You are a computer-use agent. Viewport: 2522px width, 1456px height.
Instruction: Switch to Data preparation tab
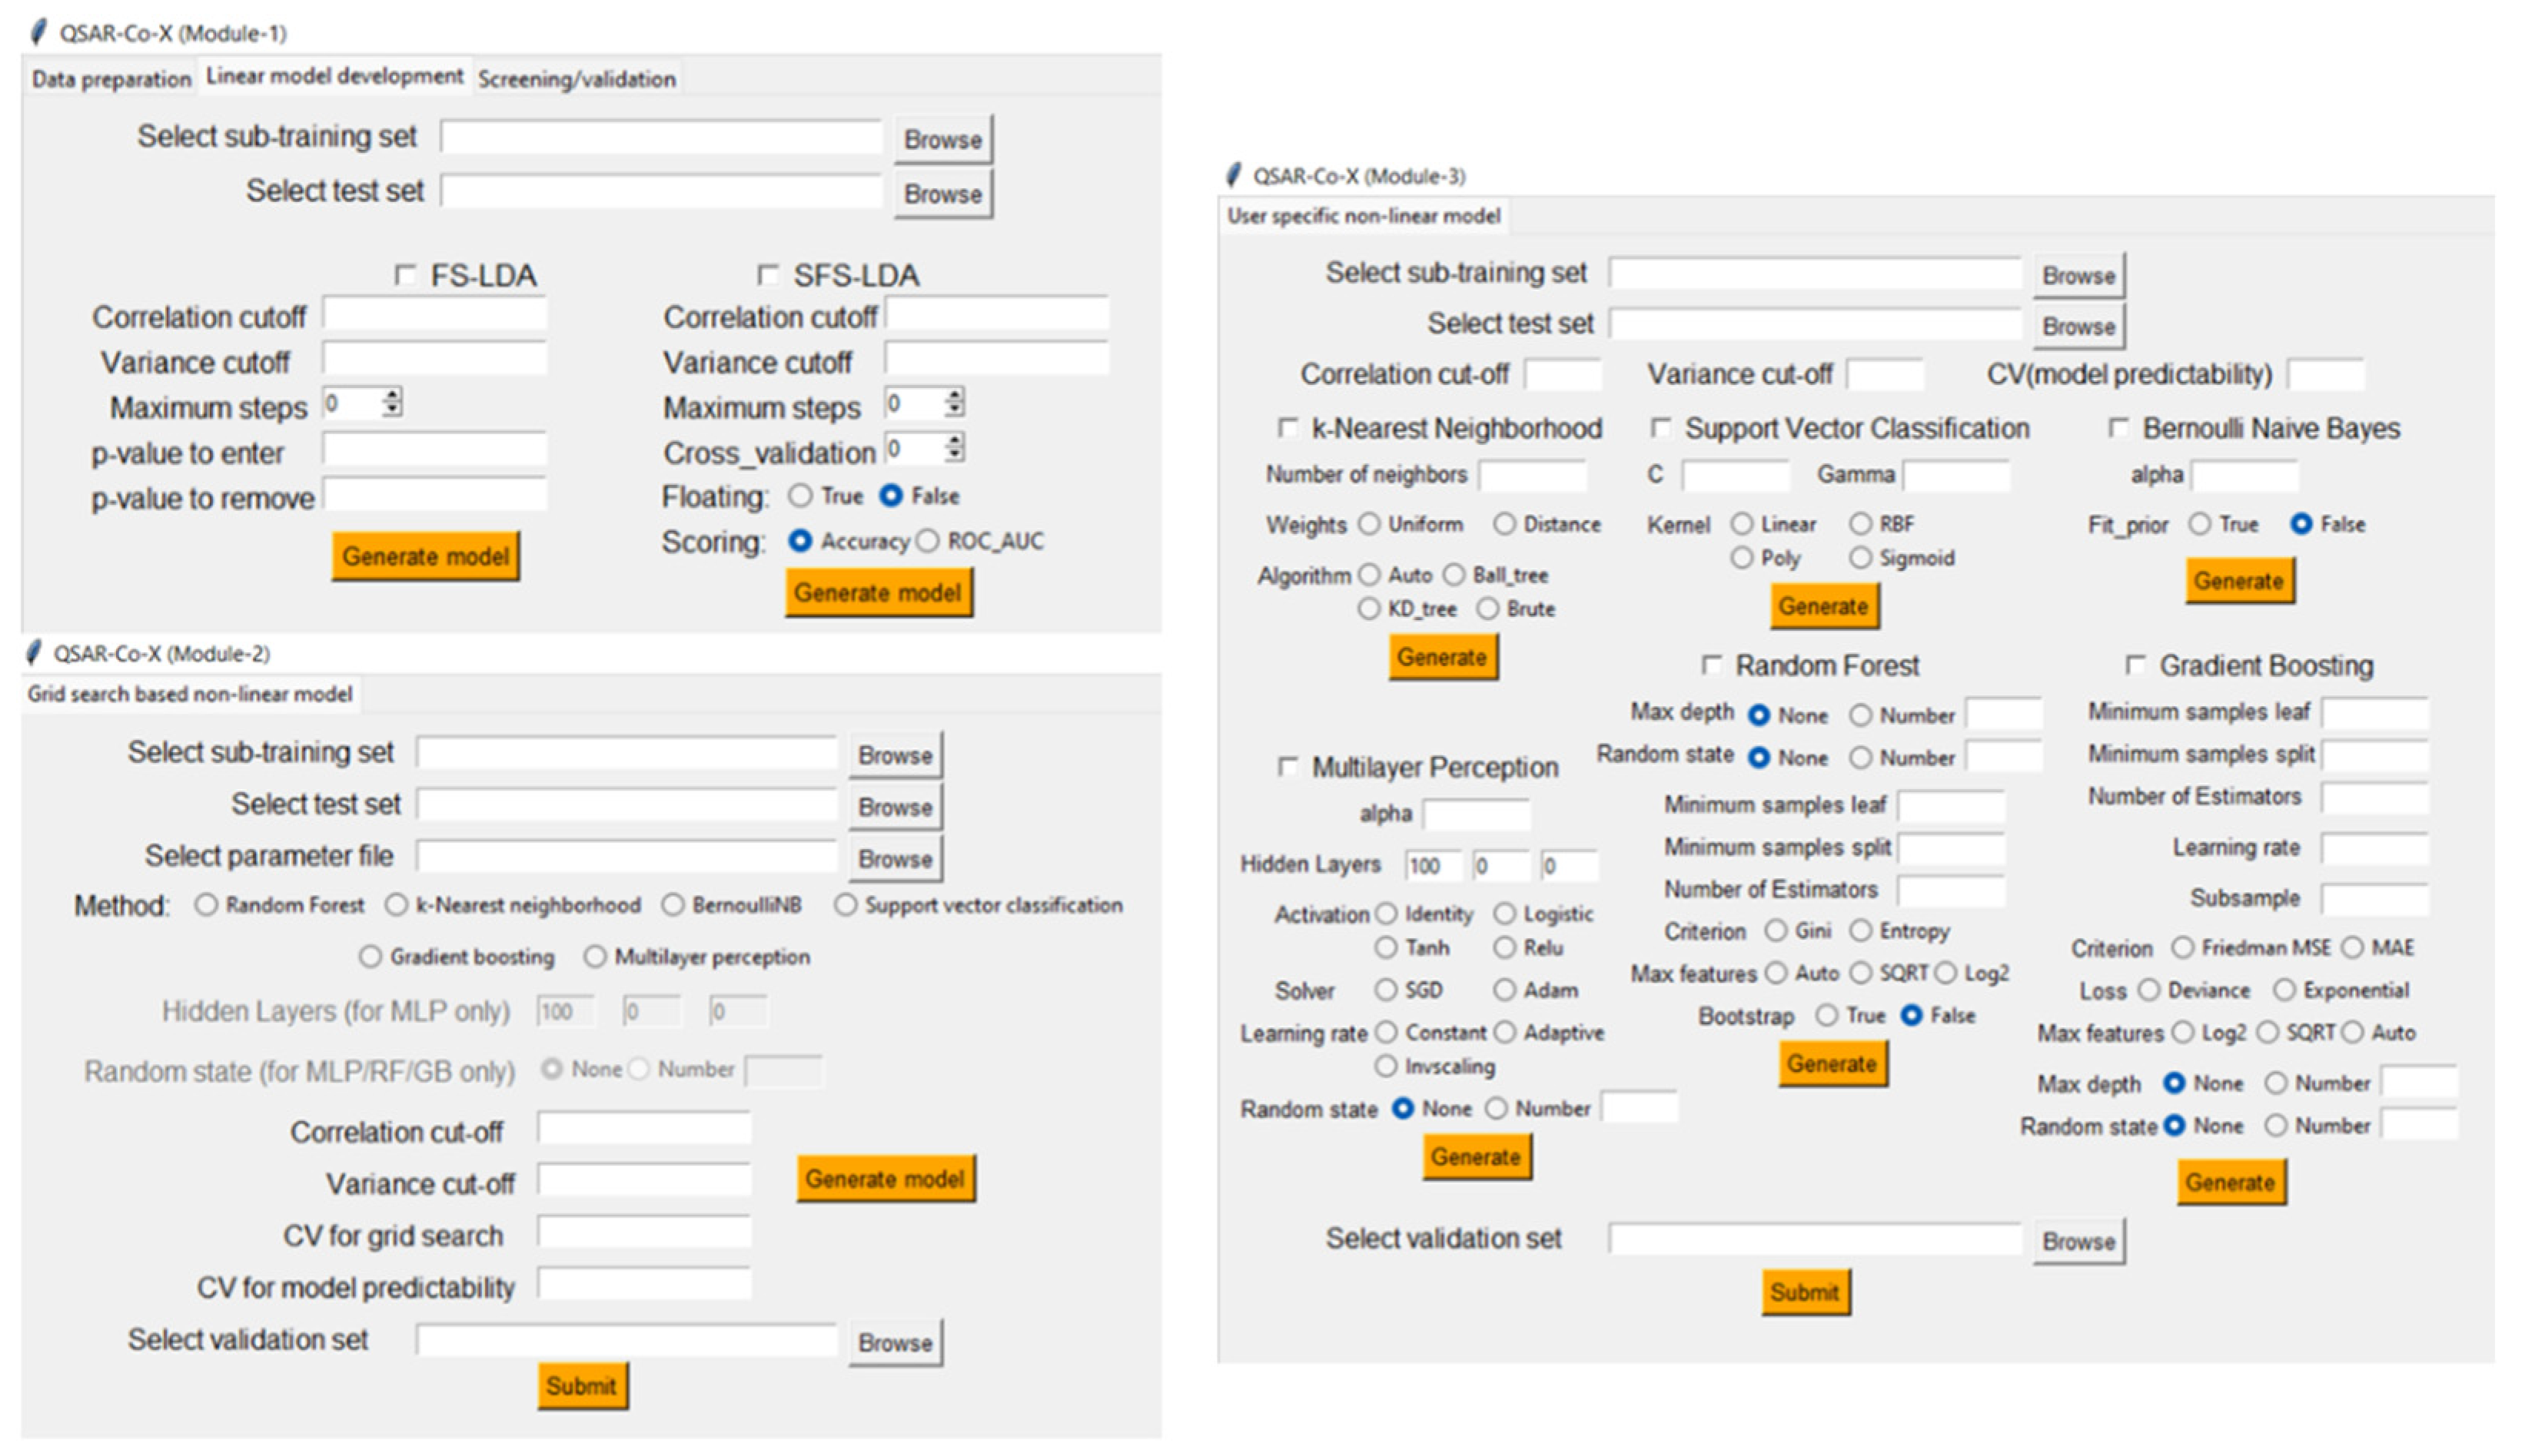tap(111, 79)
